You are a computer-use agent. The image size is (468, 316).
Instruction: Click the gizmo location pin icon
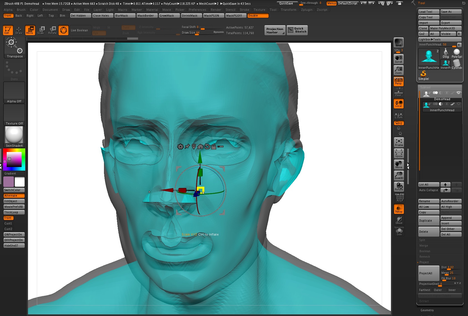tap(194, 146)
